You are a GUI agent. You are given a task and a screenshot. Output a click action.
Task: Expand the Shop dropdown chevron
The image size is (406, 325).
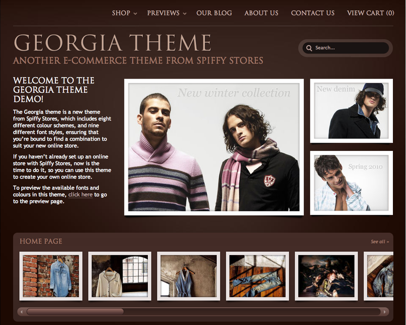(x=135, y=14)
